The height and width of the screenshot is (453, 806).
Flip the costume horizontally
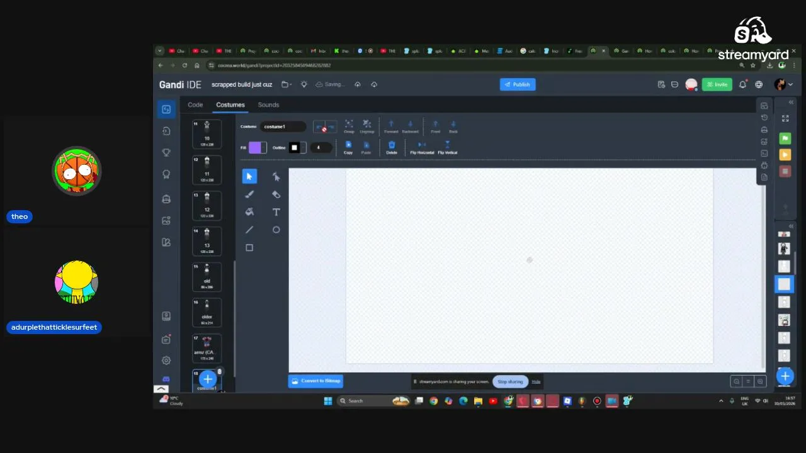coord(422,147)
